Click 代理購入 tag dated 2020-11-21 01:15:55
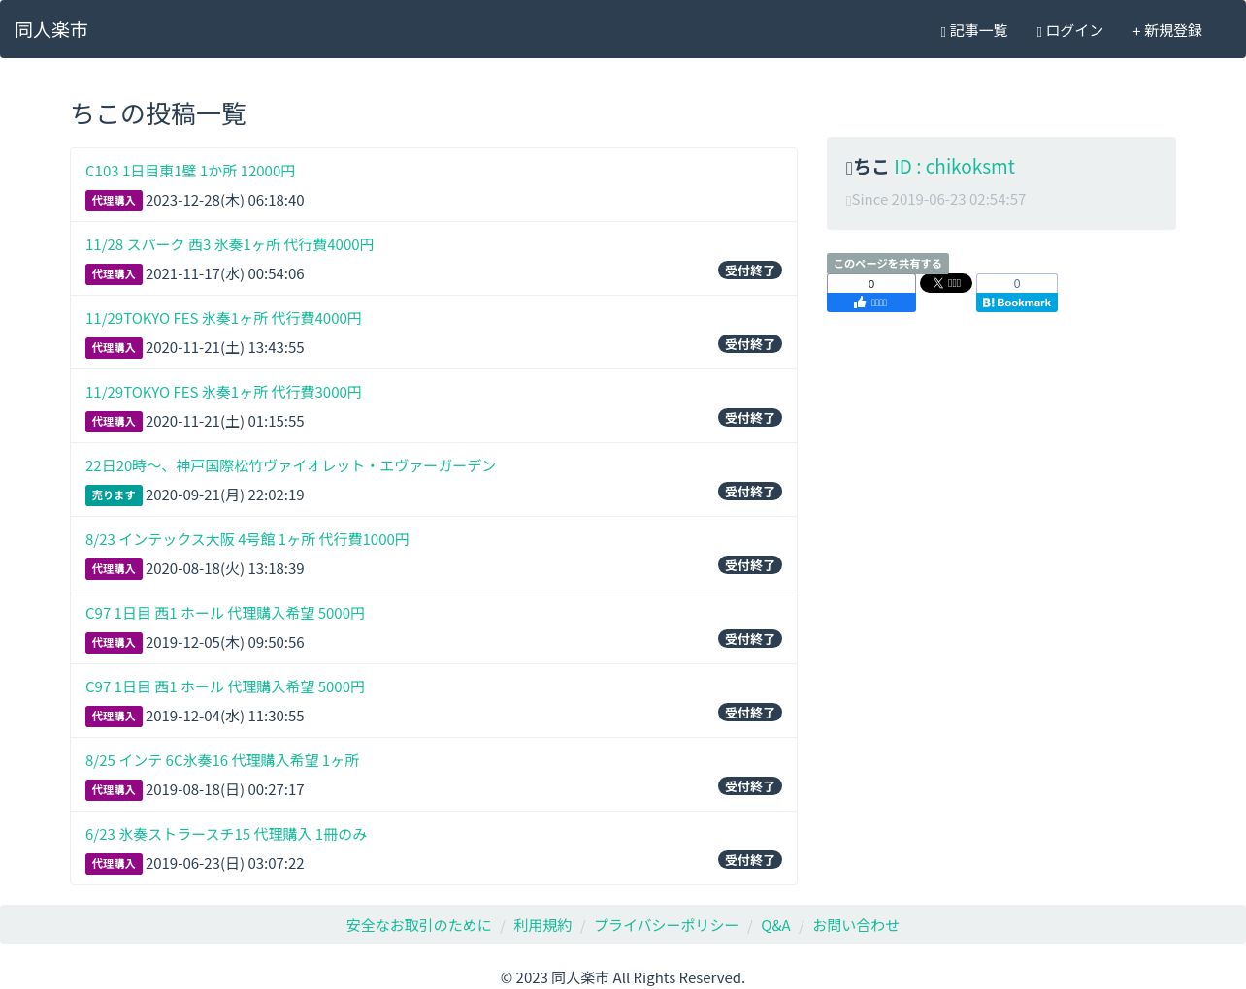1246x989 pixels. (114, 422)
